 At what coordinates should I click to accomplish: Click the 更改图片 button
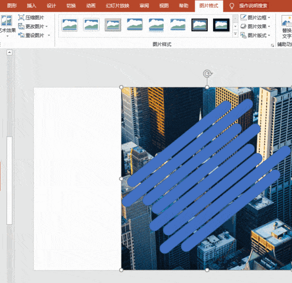click(x=31, y=26)
